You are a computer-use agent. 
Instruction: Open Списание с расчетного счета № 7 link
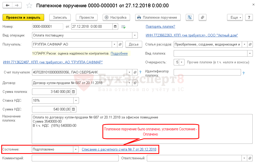click(119, 149)
